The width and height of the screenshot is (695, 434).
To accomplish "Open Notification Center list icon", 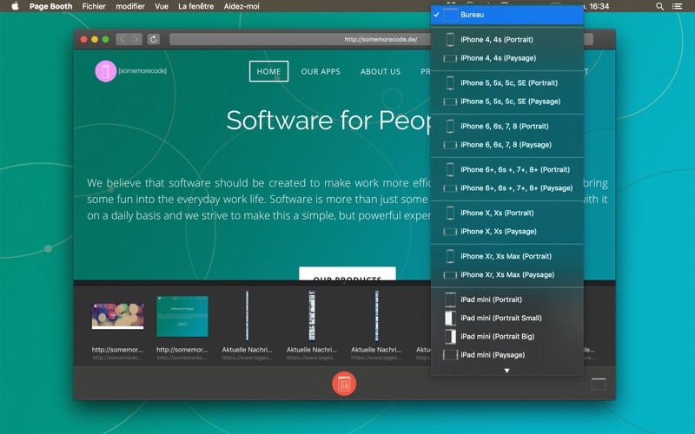I will 677,6.
